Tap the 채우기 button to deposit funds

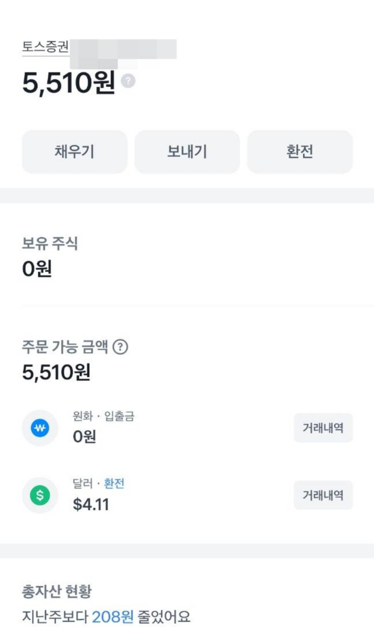click(74, 151)
